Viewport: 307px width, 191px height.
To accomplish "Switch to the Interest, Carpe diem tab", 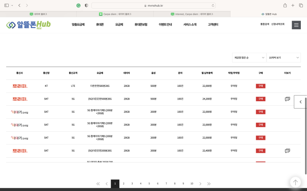I will pos(192,14).
